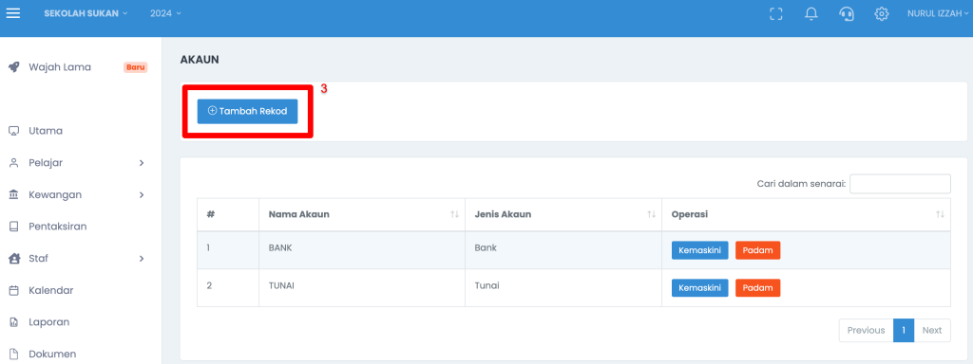Open NURUL IZZAH user dropdown
The height and width of the screenshot is (364, 973).
[x=938, y=13]
